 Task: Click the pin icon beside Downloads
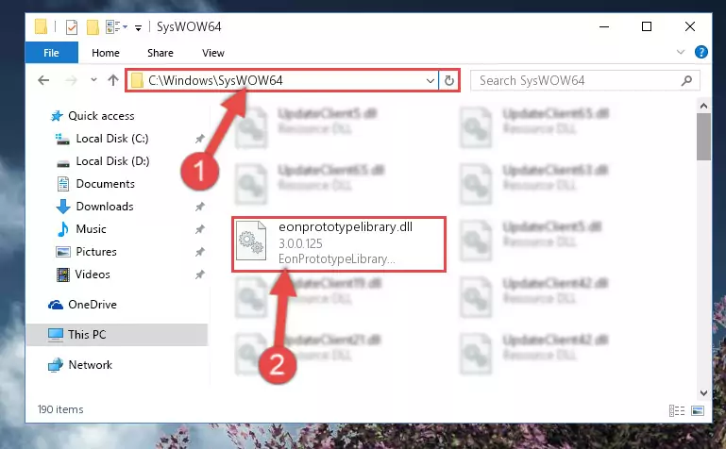pyautogui.click(x=199, y=207)
